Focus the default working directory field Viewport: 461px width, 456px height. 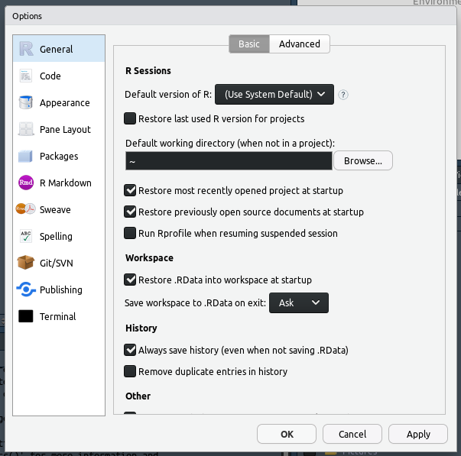coord(229,160)
